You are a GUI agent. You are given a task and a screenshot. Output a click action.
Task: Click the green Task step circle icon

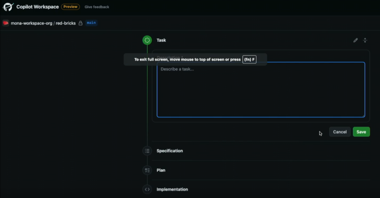[x=147, y=40]
